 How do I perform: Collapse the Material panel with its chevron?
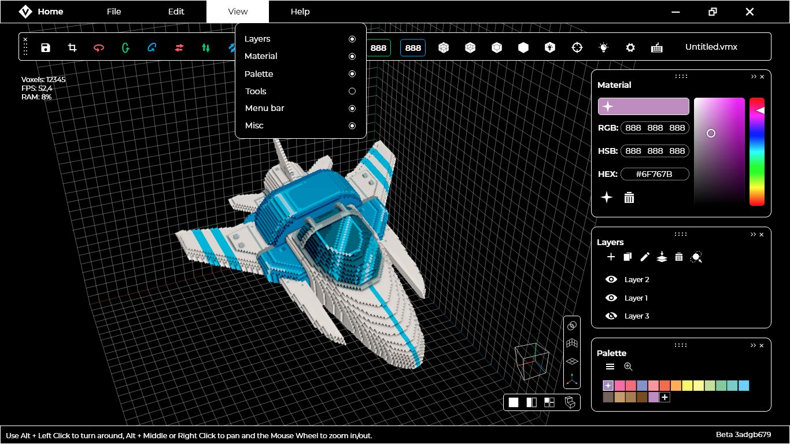752,76
